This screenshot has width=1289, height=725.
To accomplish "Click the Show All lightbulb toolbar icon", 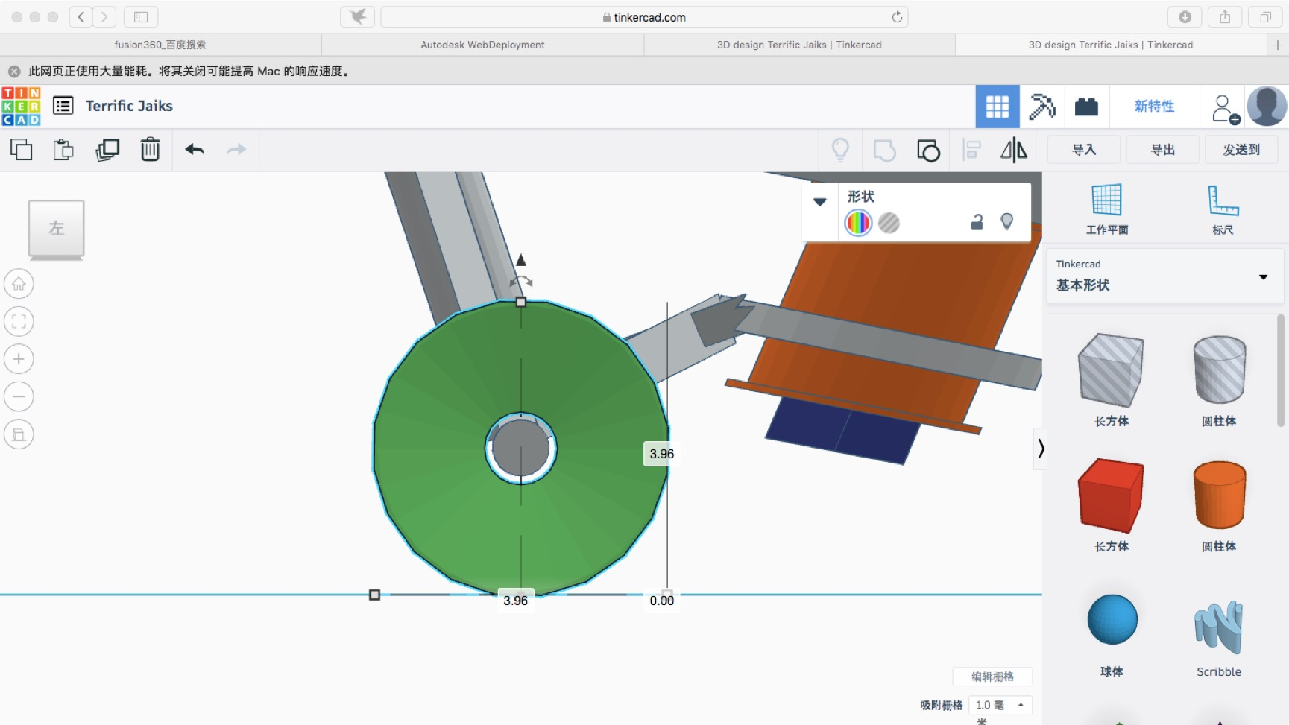I will [841, 150].
